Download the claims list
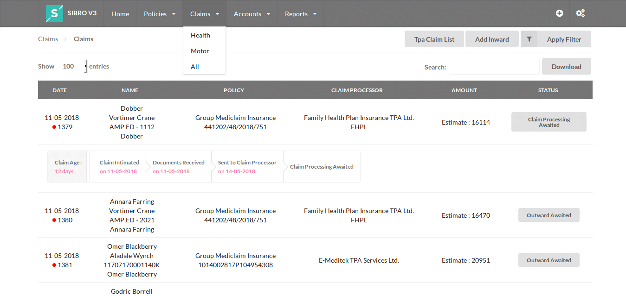Screen dimensions: 626x296 pos(566,67)
